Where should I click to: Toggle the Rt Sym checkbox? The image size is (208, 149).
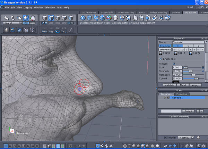[x=174, y=64]
